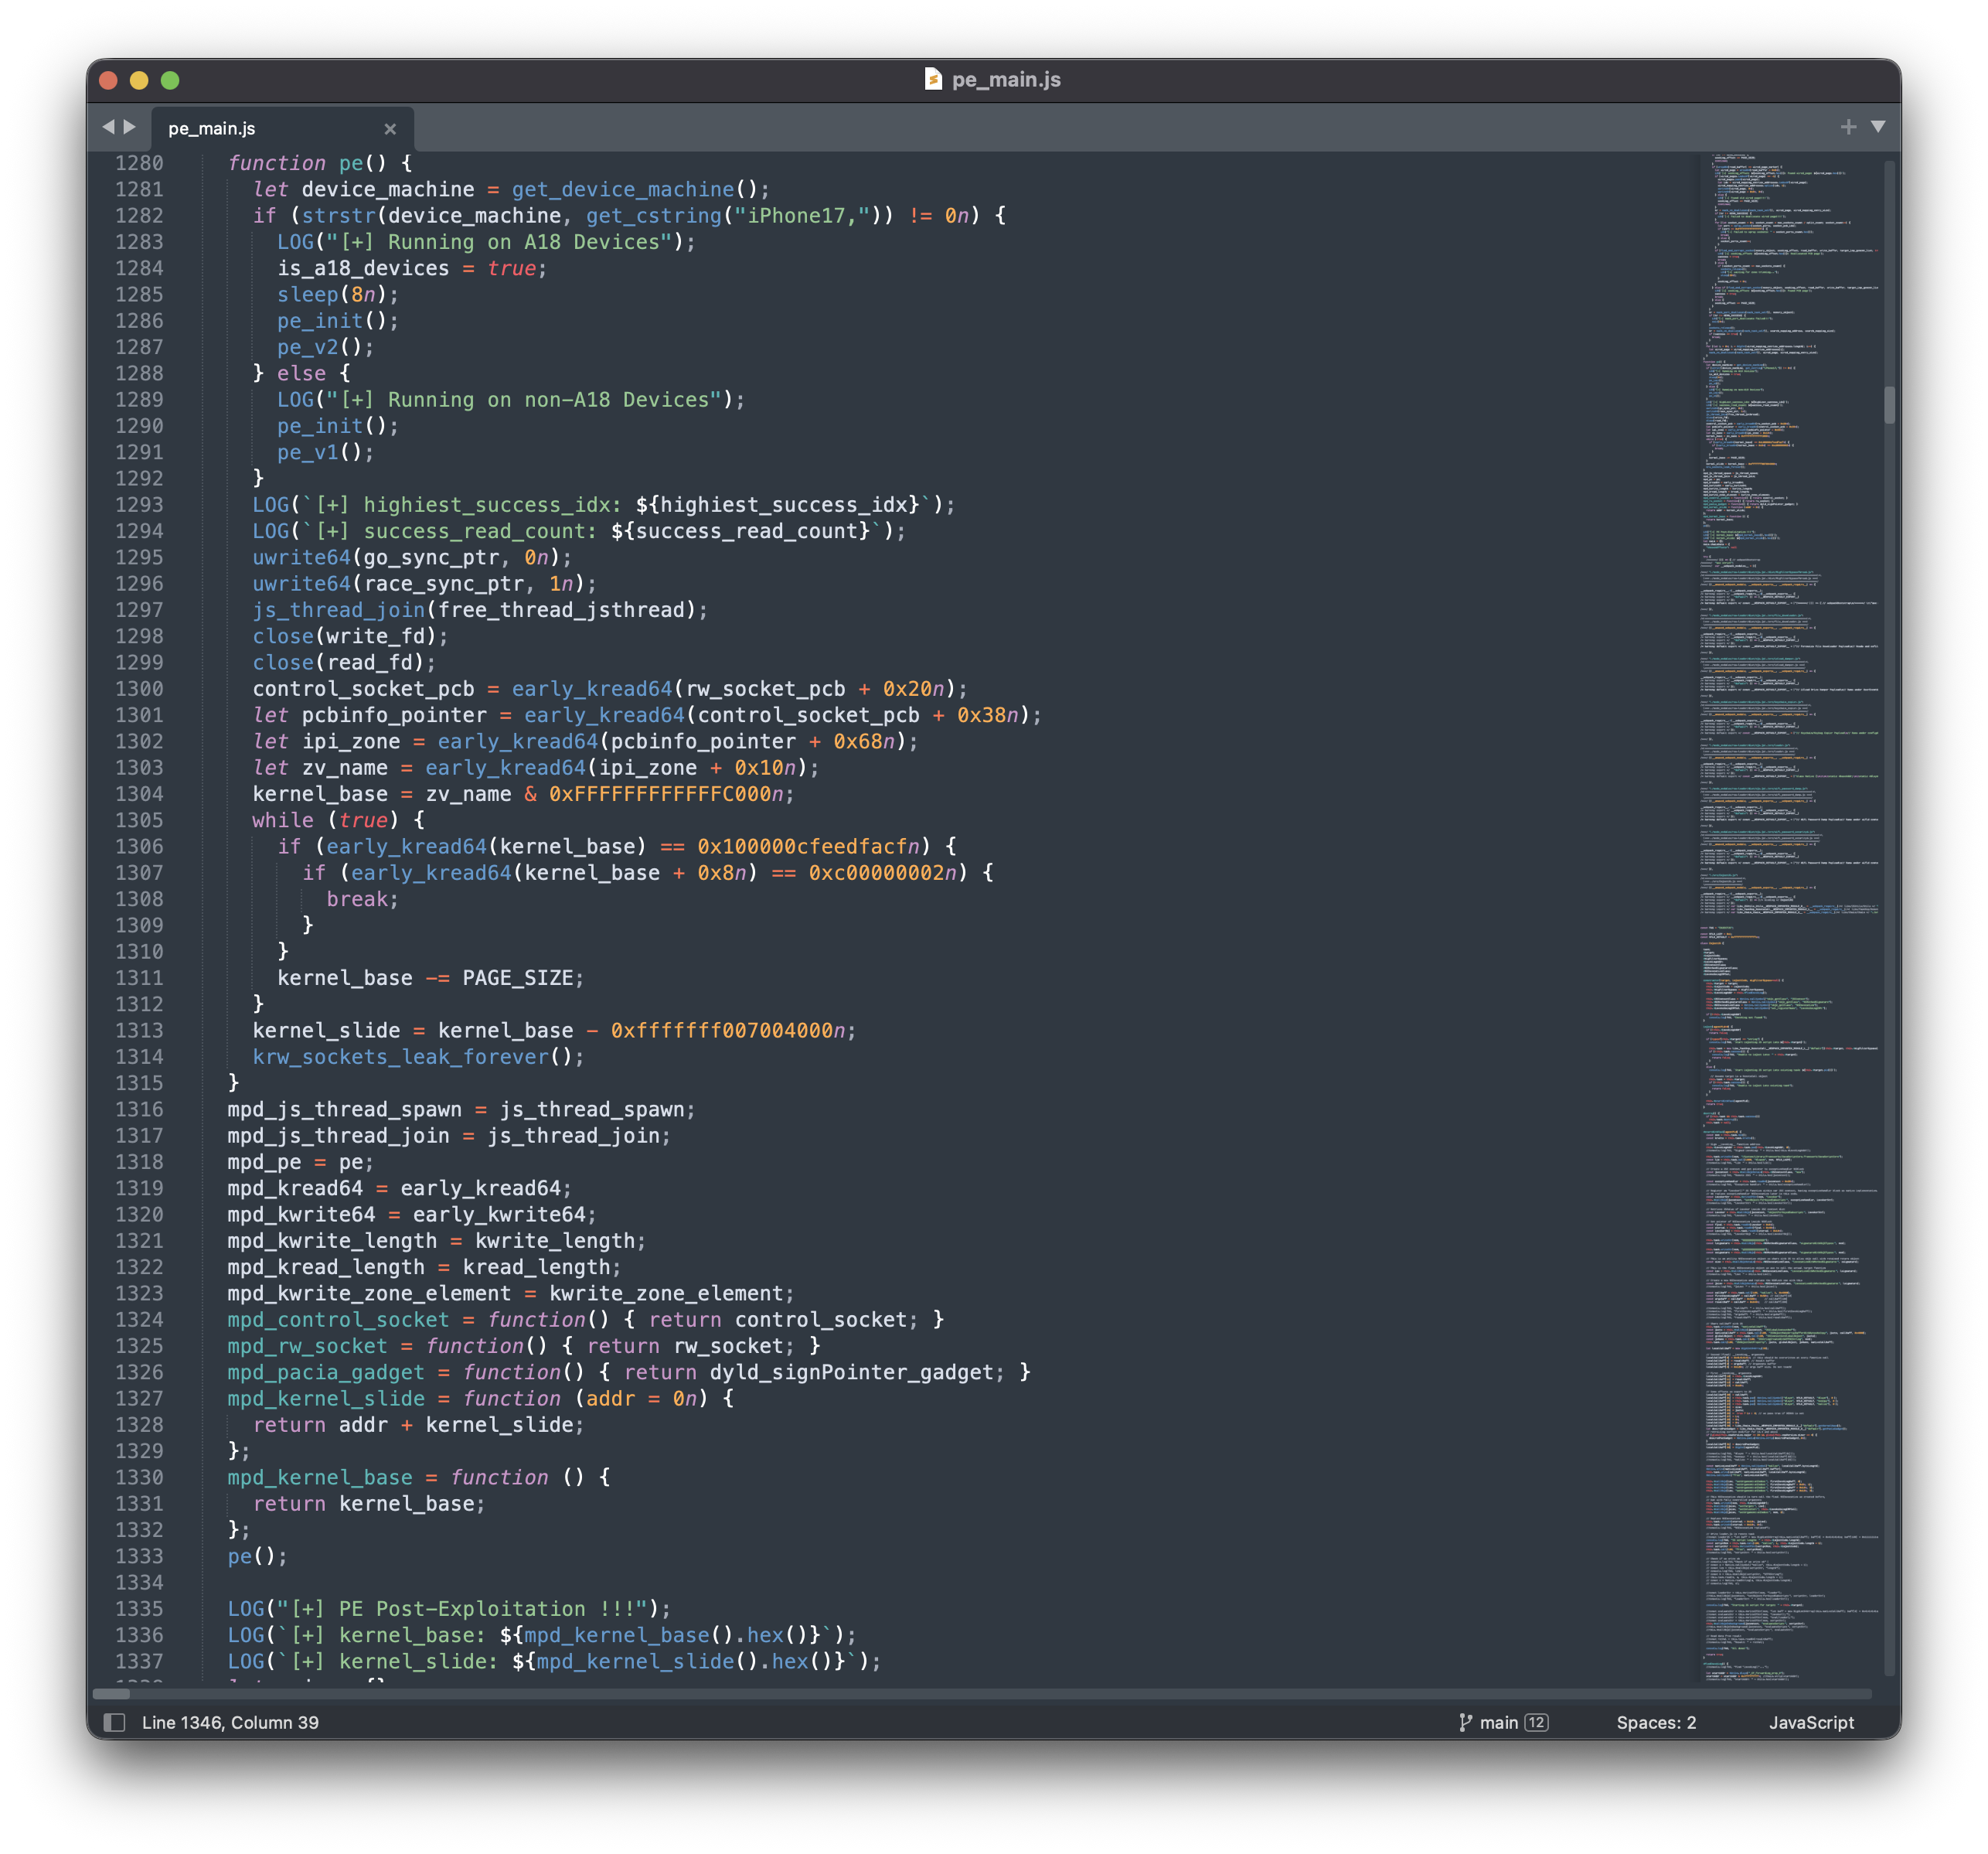Viewport: 1988px width, 1854px height.
Task: Select the pe_main.js tab
Action: [212, 129]
